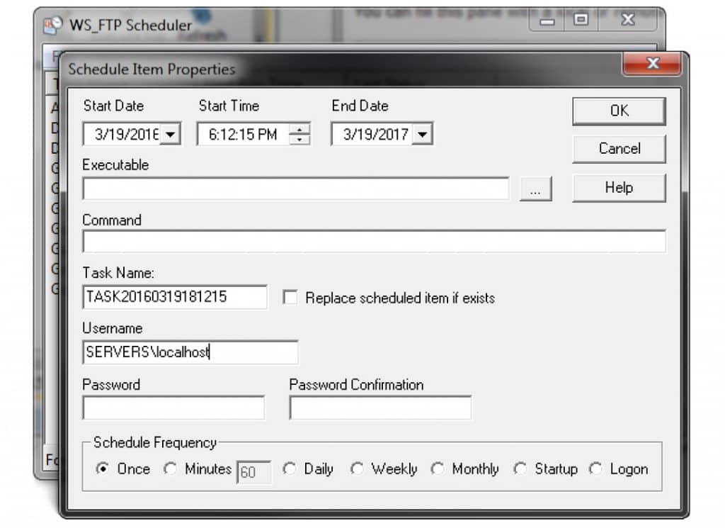This screenshot has width=725, height=528.
Task: Increase Start Time with the up arrow
Action: coord(299,129)
